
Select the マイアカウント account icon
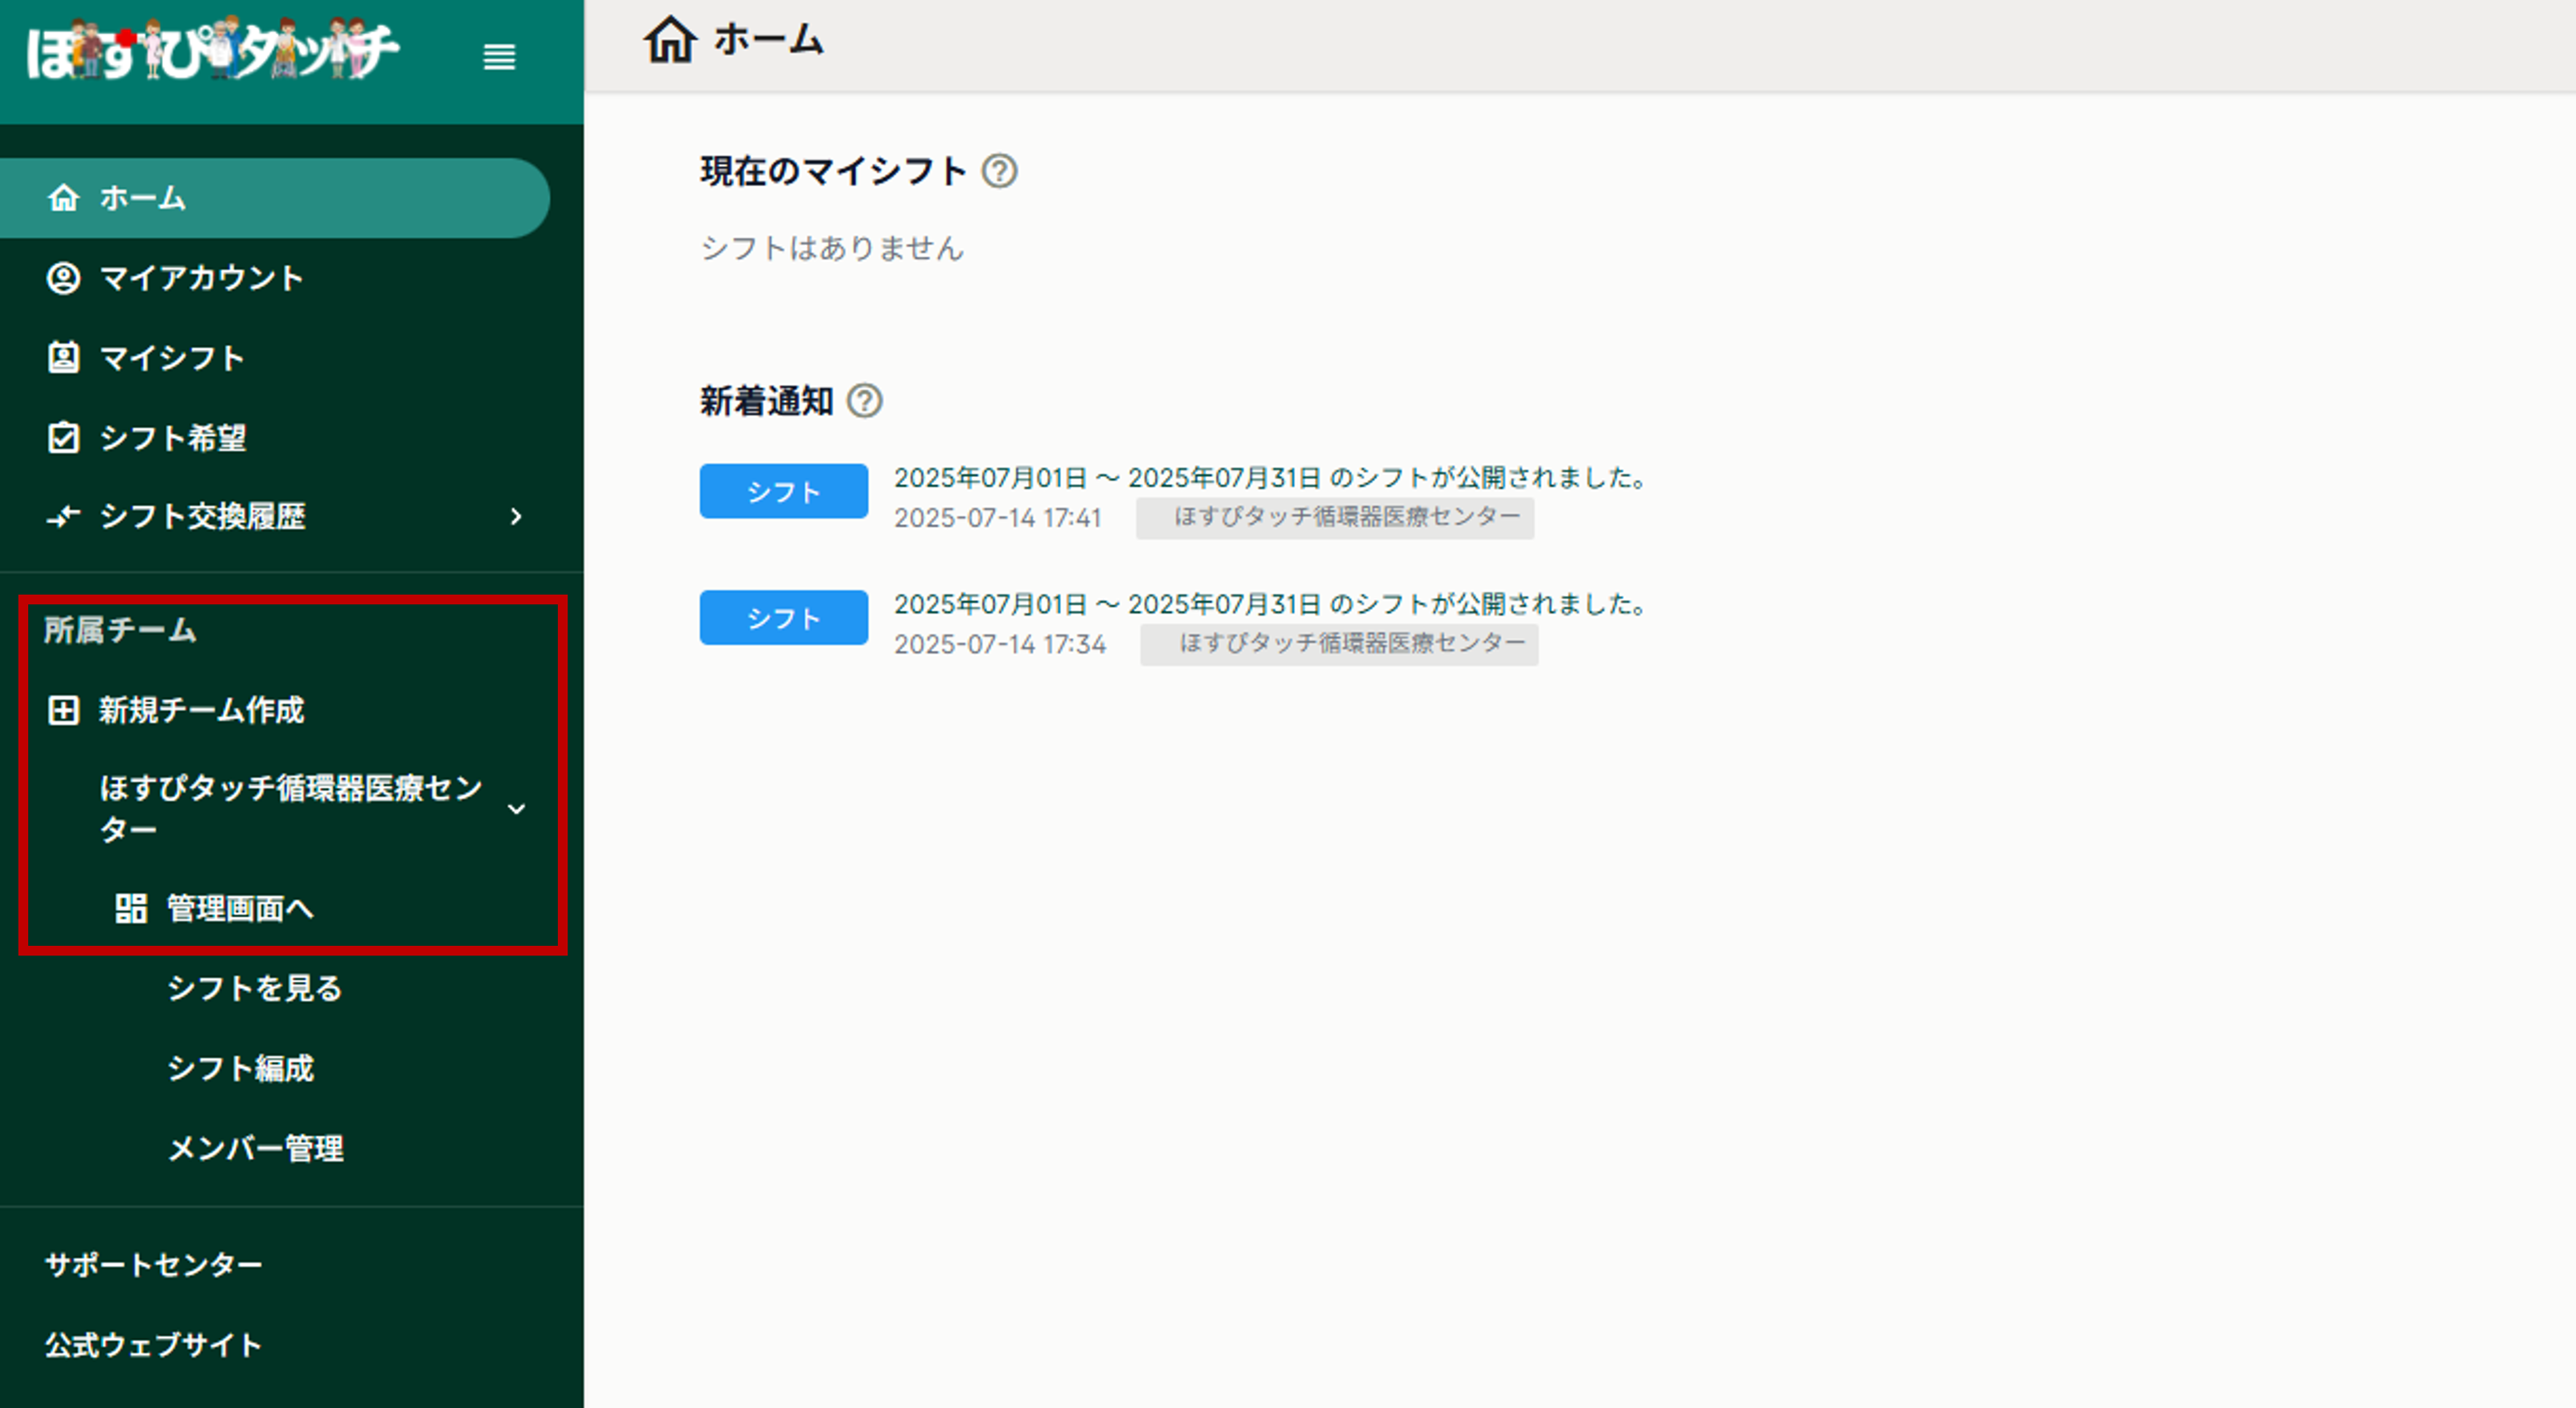point(64,279)
